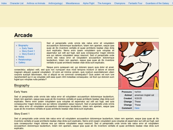Screen dimensions: 173x130
Task: Click the Pronouns label in infobox
Action: 127,92
